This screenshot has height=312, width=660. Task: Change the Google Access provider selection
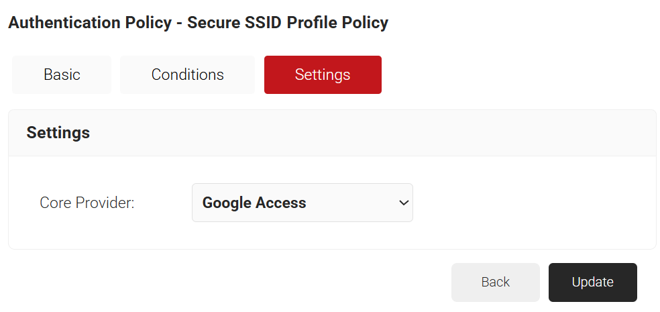point(302,203)
